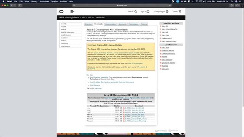
Task: Toggle Safari sidebar button
Action: pyautogui.click(x=20, y=5)
